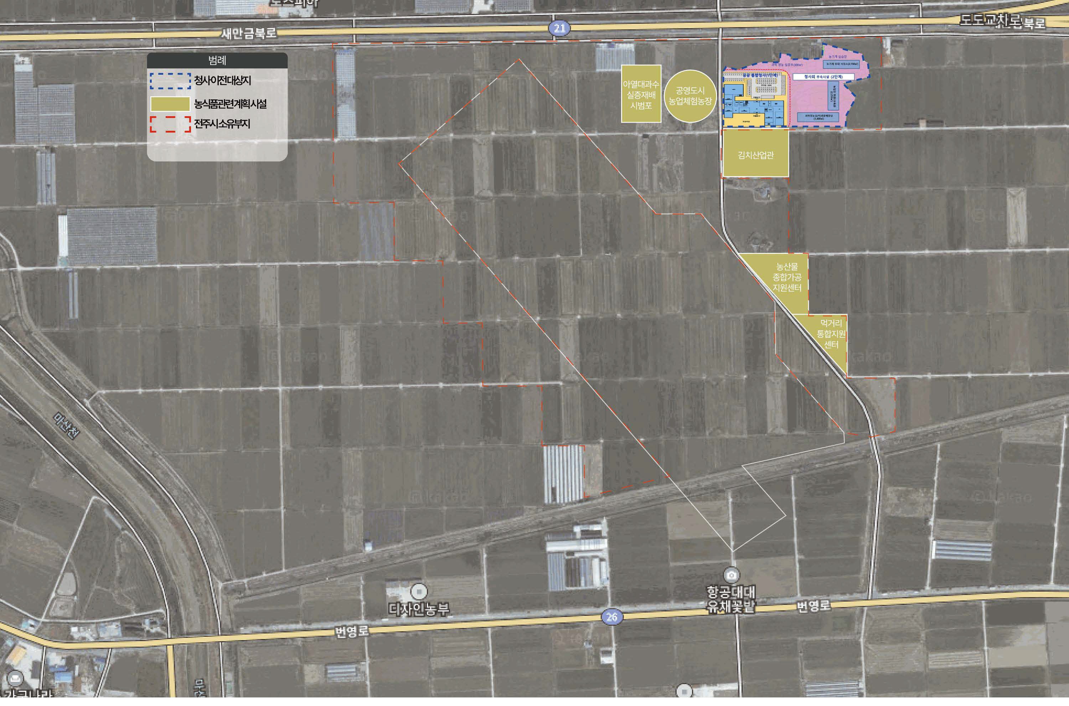Screen dimensions: 1069x706
Task: Click the 항공대대 유채꽃밭 place label
Action: coord(731,599)
